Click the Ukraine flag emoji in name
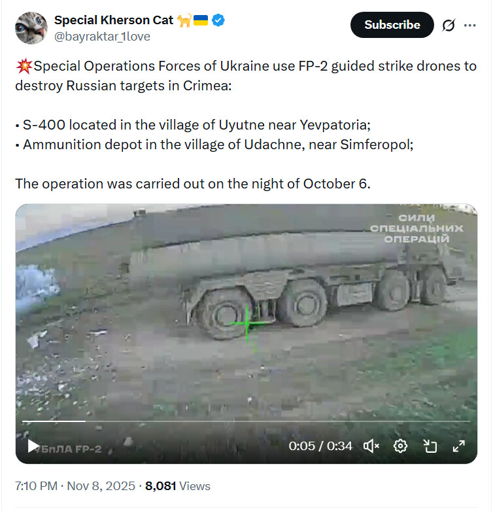Screen dimensions: 493x511 coord(201,20)
